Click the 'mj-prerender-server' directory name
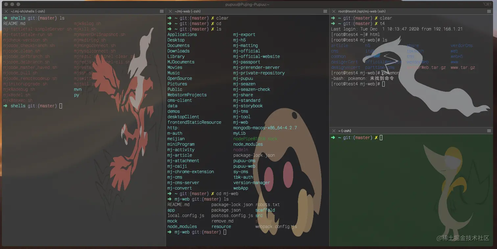497x249 pixels. [x=256, y=67]
